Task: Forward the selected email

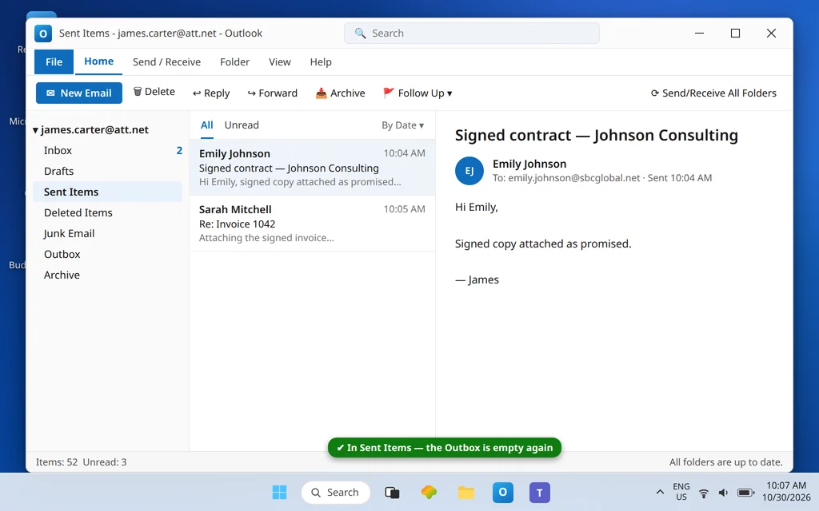Action: 272,93
